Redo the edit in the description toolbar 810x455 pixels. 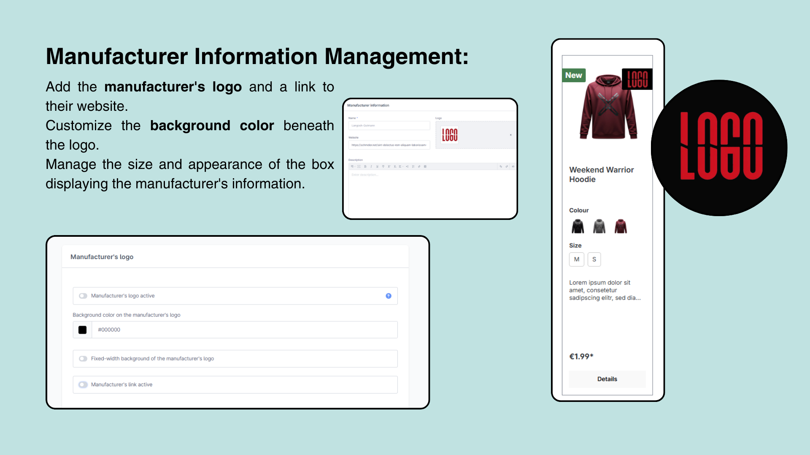[507, 166]
